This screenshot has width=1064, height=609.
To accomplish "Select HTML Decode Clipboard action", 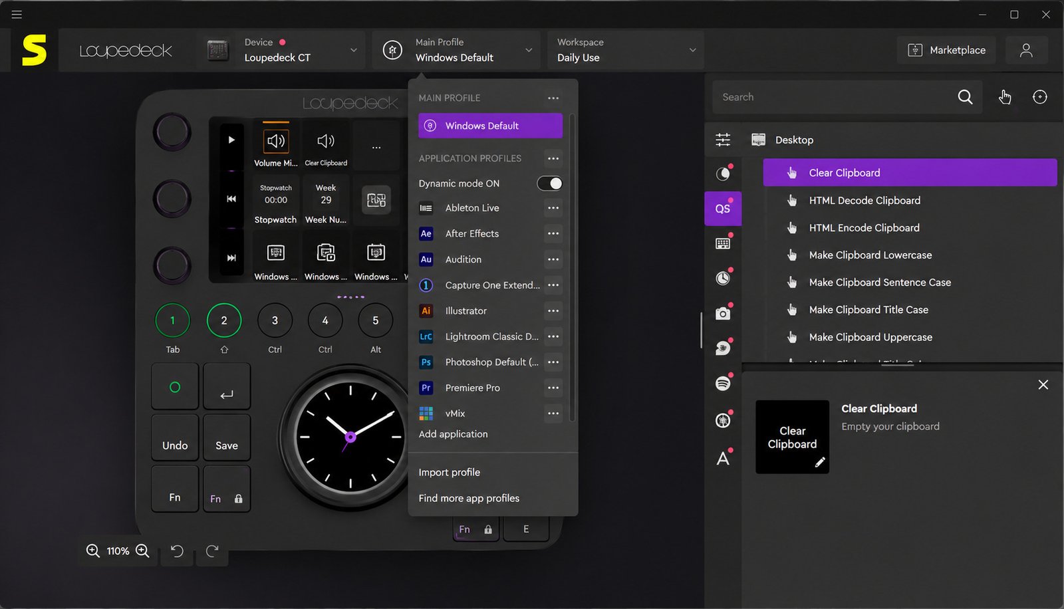I will coord(910,200).
